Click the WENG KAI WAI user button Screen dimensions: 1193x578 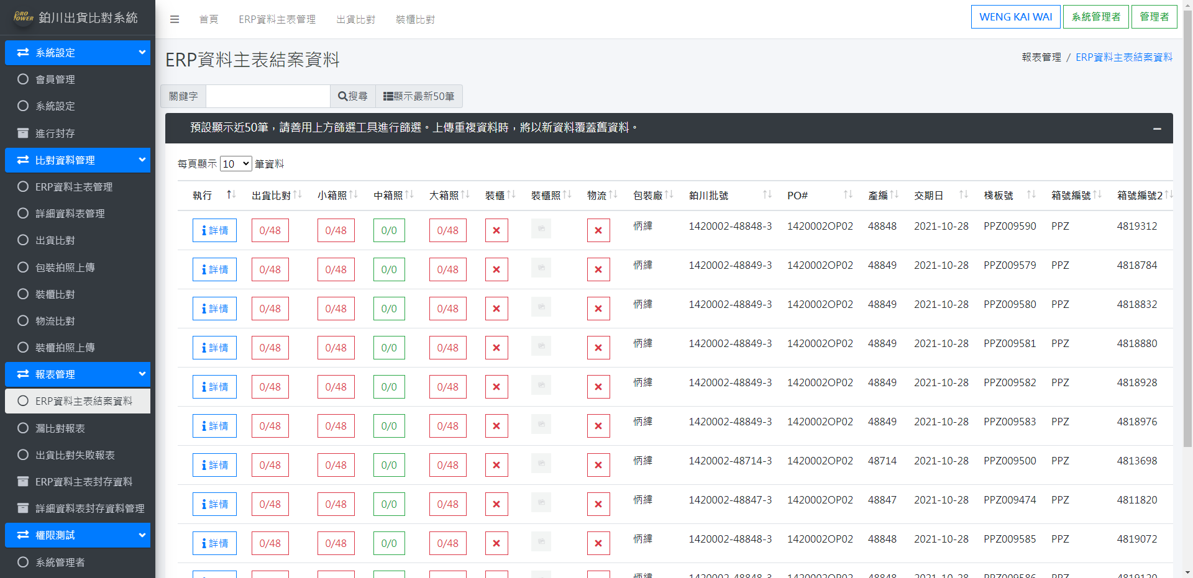pyautogui.click(x=1016, y=17)
